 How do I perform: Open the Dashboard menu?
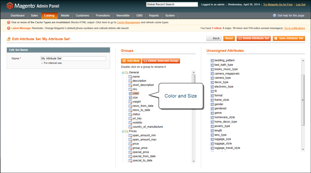coord(17,15)
